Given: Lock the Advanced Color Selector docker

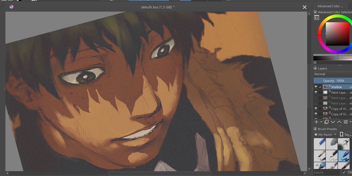Looking at the screenshot, I should click(315, 12).
